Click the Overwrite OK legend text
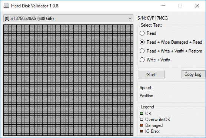206x138 pixels. 158,120
